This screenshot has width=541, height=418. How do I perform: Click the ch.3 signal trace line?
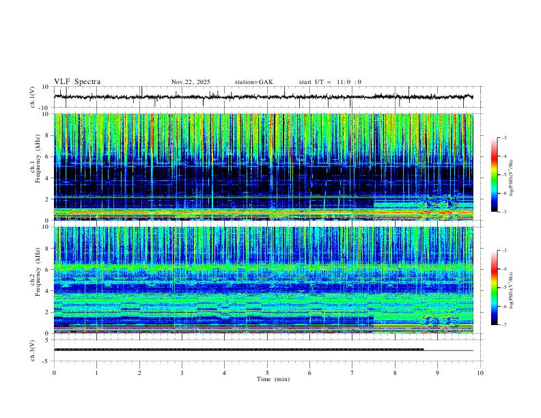(x=264, y=350)
